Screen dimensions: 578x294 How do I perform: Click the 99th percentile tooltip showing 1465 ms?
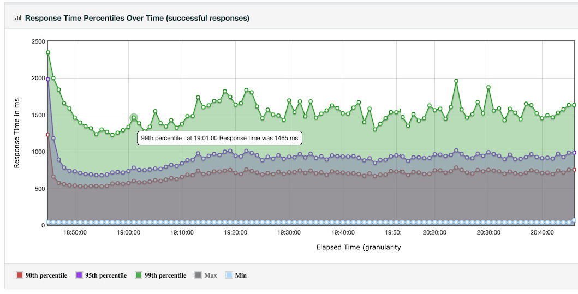click(219, 139)
